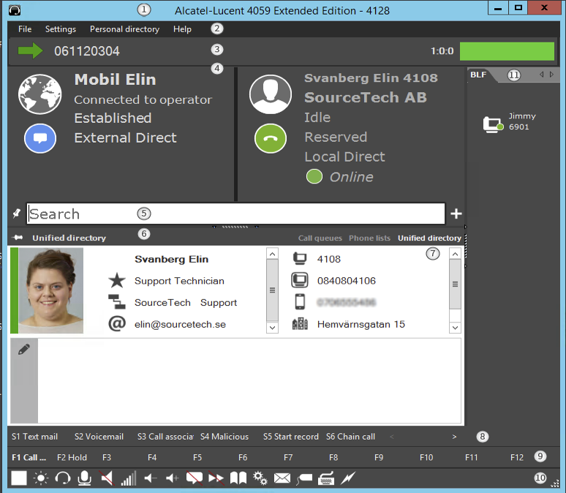Click the green call timer progress bar

pyautogui.click(x=507, y=51)
